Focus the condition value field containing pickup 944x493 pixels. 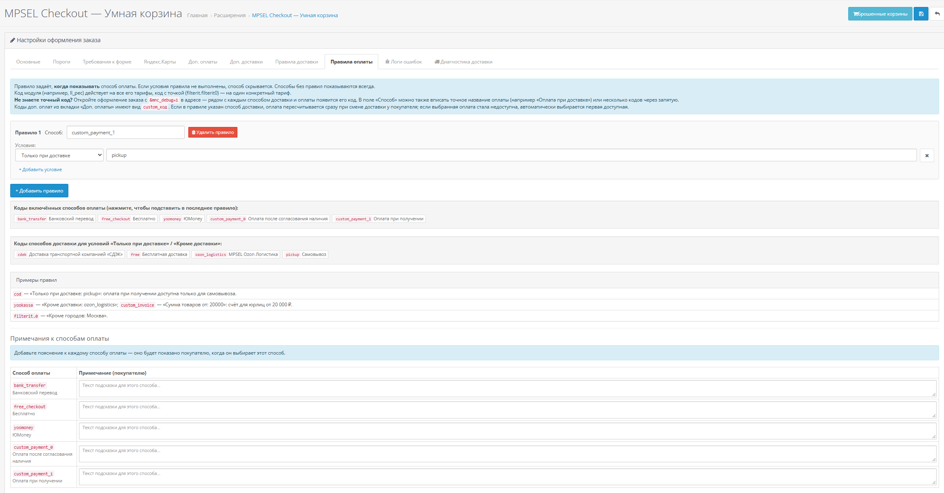pyautogui.click(x=512, y=155)
